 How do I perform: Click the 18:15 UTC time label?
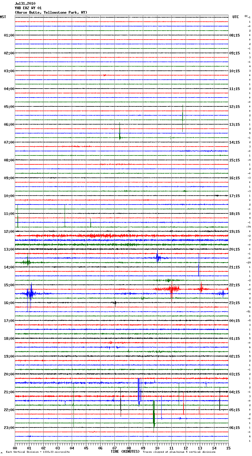(x=235, y=214)
